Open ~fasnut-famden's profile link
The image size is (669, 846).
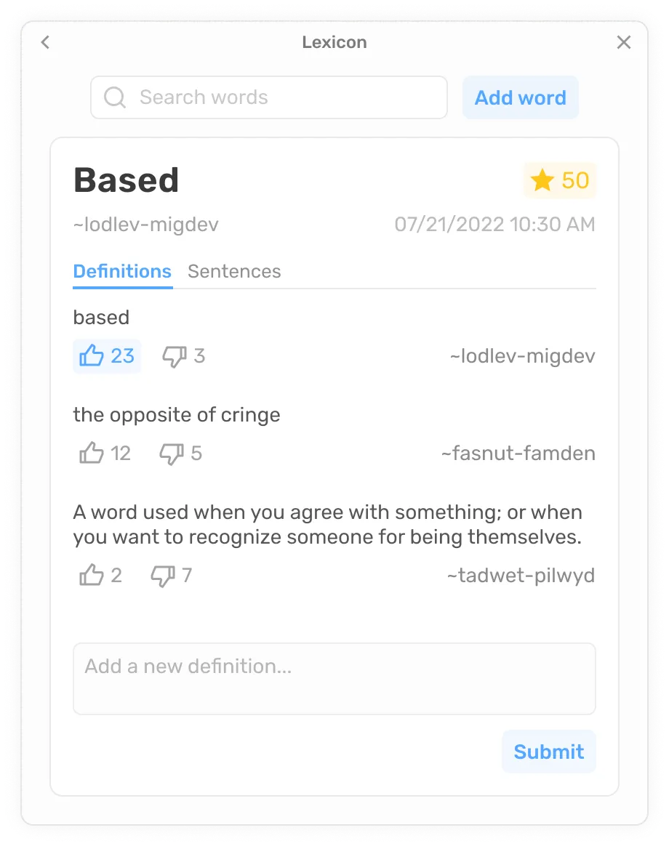point(518,454)
